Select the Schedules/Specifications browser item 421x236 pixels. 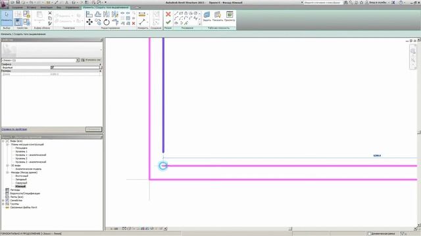click(x=25, y=193)
